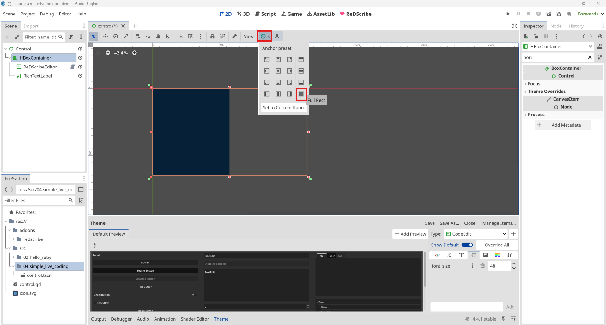
Task: Click Set to Current Ratio
Action: coord(283,108)
